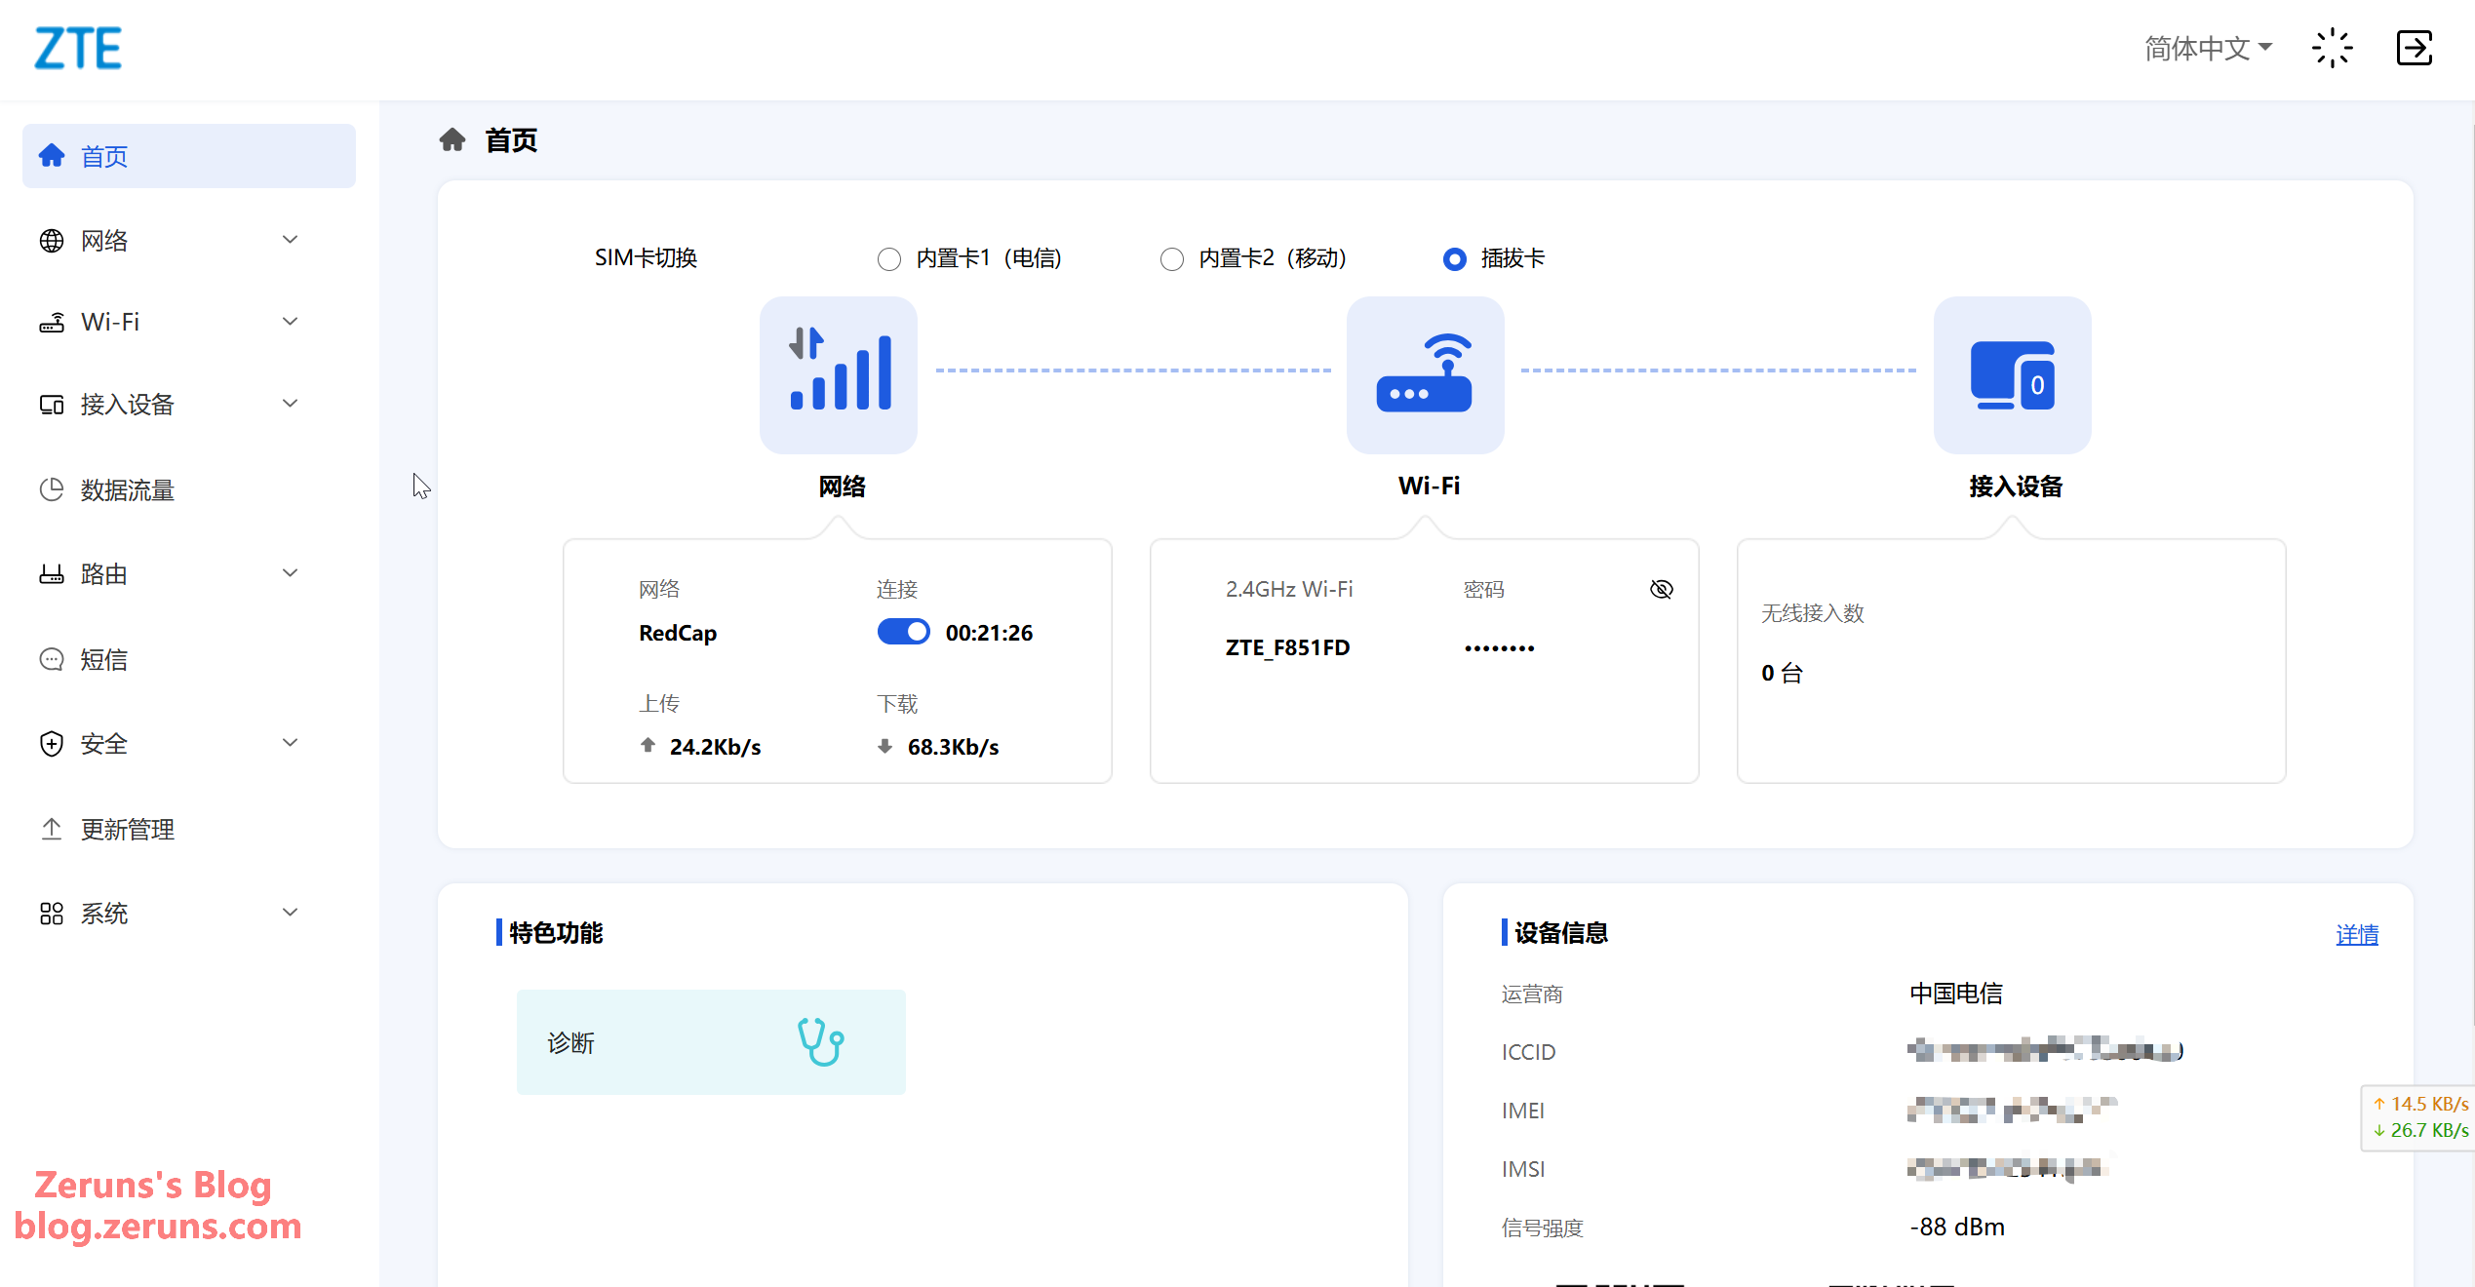Viewport: 2475px width, 1287px height.
Task: Click the network signal bars icon
Action: 839,374
